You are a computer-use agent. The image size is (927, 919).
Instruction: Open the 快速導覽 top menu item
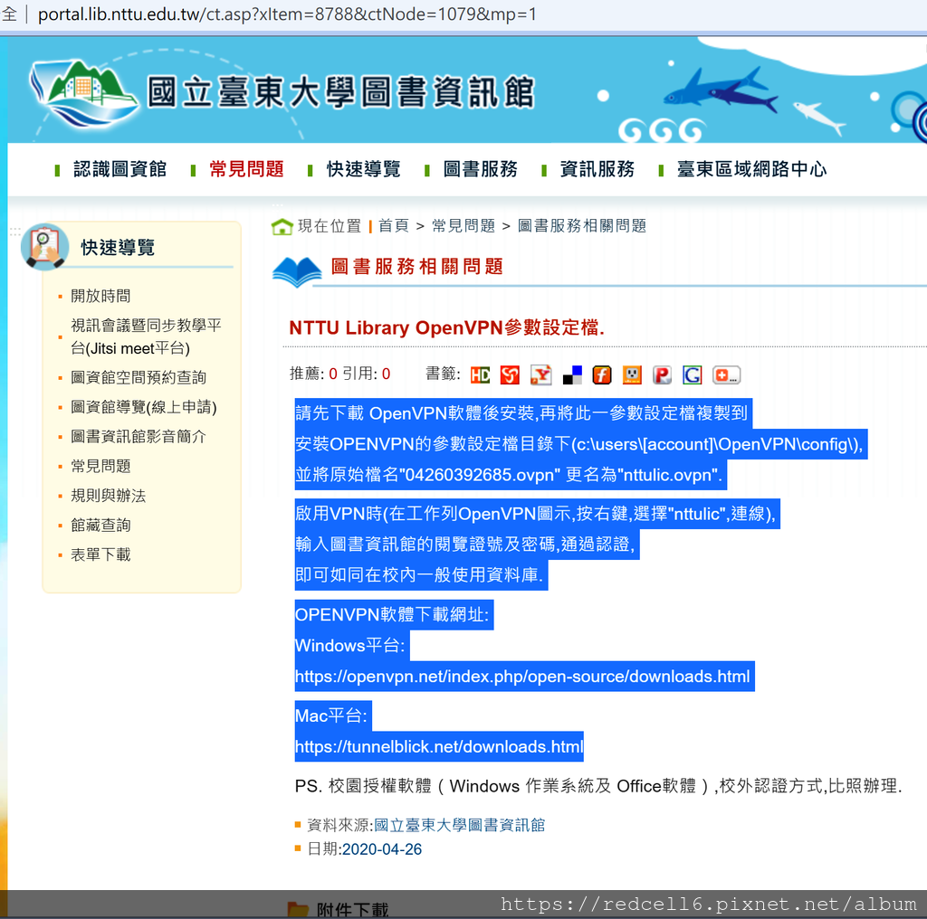click(x=364, y=169)
